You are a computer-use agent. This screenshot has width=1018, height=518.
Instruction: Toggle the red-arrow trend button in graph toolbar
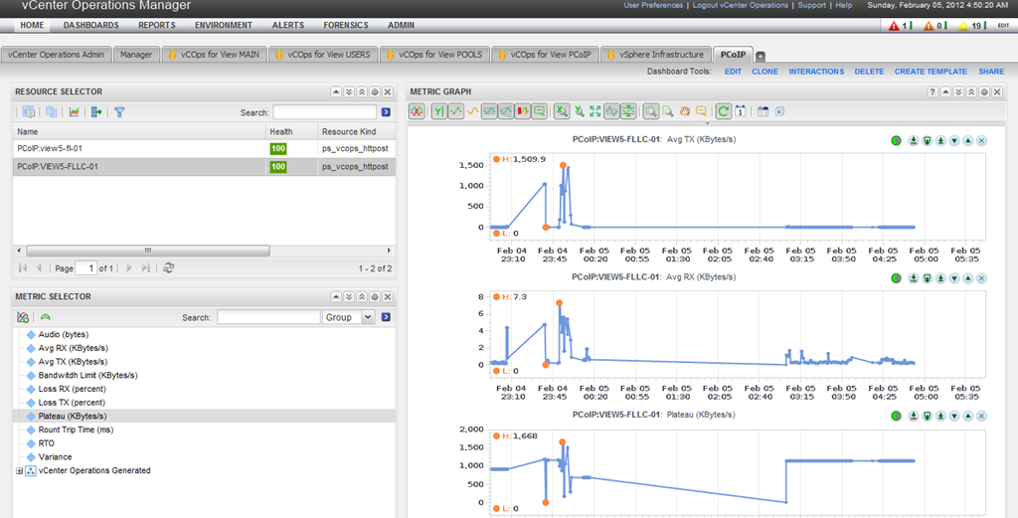[523, 111]
